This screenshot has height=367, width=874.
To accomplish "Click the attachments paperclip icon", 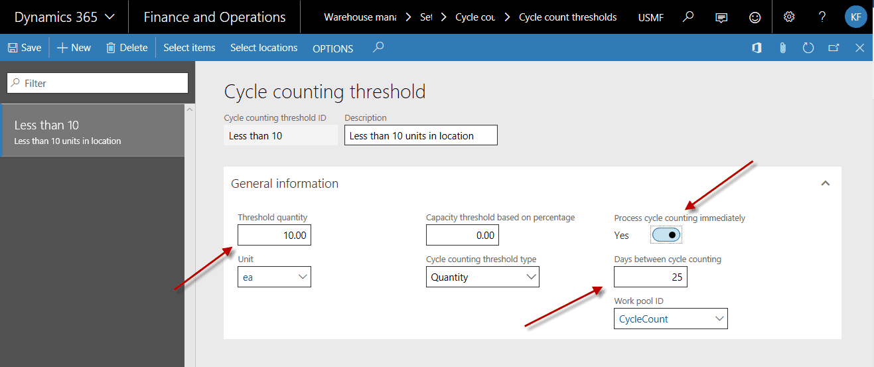I will point(782,48).
